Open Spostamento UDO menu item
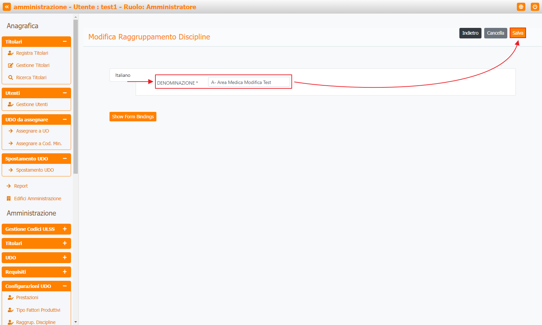This screenshot has width=542, height=325. coord(35,170)
